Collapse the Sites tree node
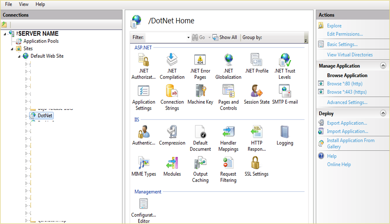Image resolution: width=390 pixels, height=224 pixels. coord(12,49)
